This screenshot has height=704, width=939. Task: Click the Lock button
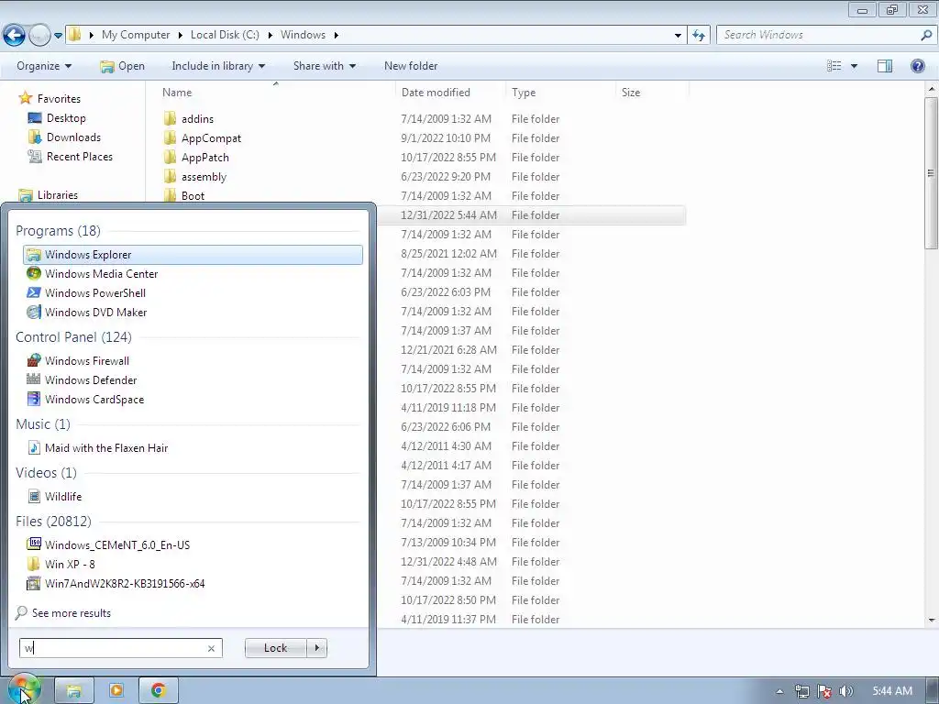(275, 648)
